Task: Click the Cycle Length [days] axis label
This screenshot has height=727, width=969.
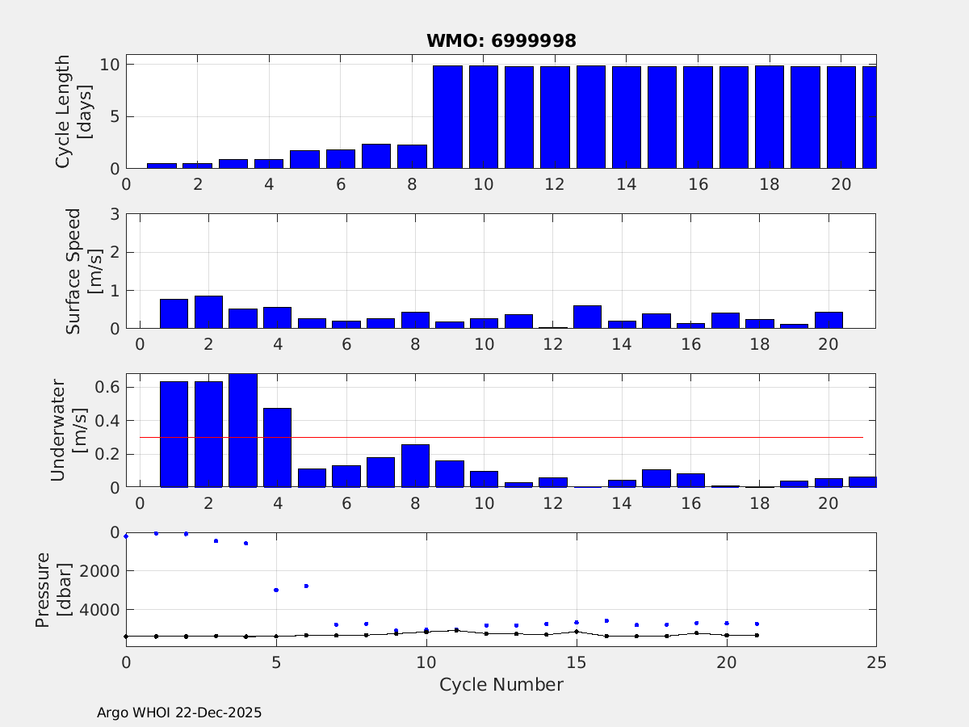Action: coord(72,110)
